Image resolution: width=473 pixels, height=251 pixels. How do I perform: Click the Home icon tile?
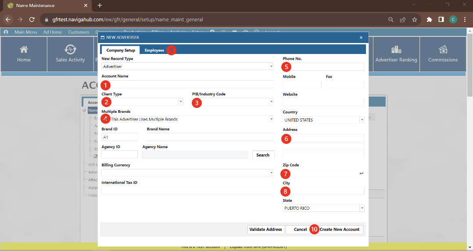[24, 54]
